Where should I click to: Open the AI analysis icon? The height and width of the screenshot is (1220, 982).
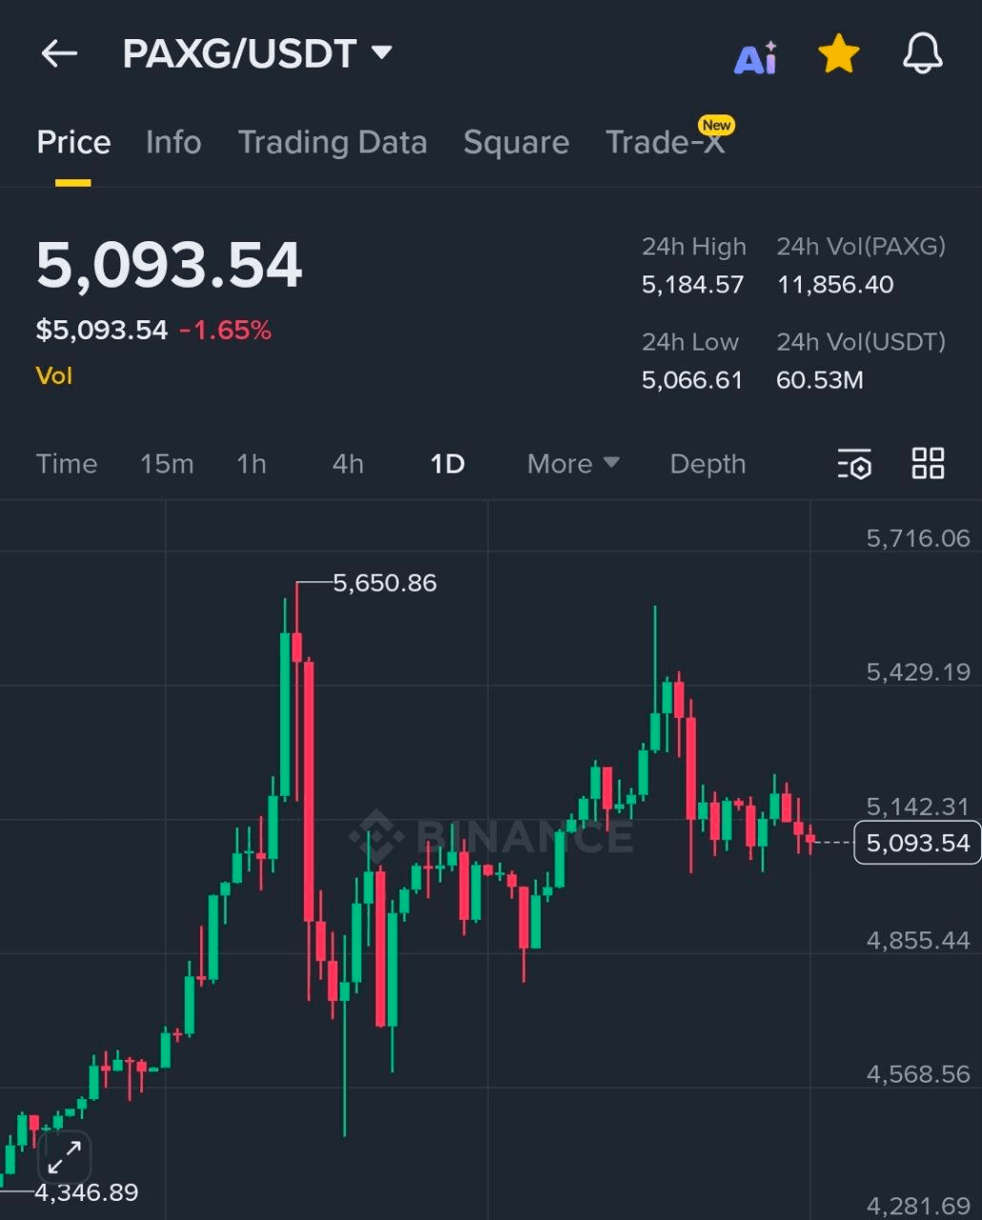755,58
